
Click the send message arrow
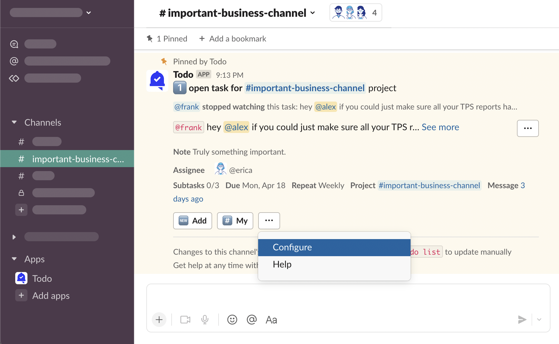522,320
